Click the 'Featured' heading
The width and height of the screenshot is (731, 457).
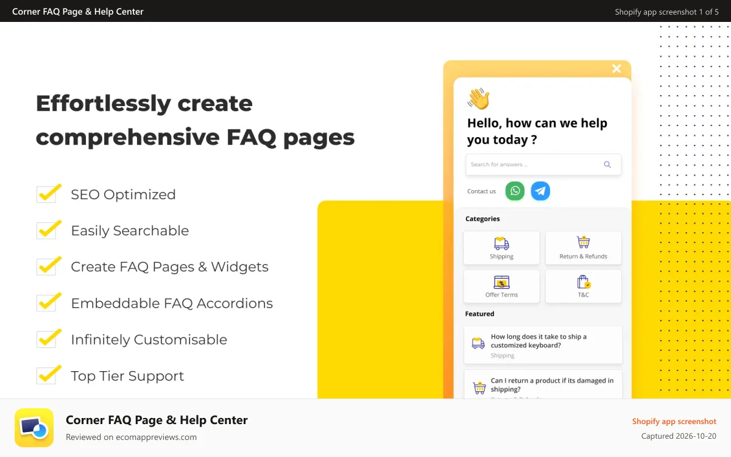pos(479,314)
